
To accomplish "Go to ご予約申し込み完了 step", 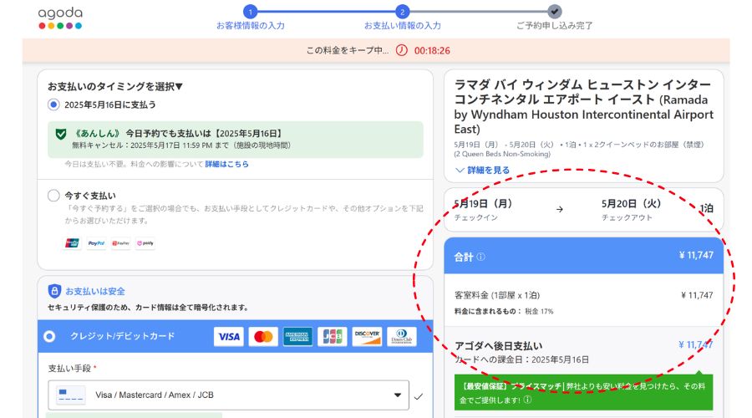I will click(x=555, y=25).
